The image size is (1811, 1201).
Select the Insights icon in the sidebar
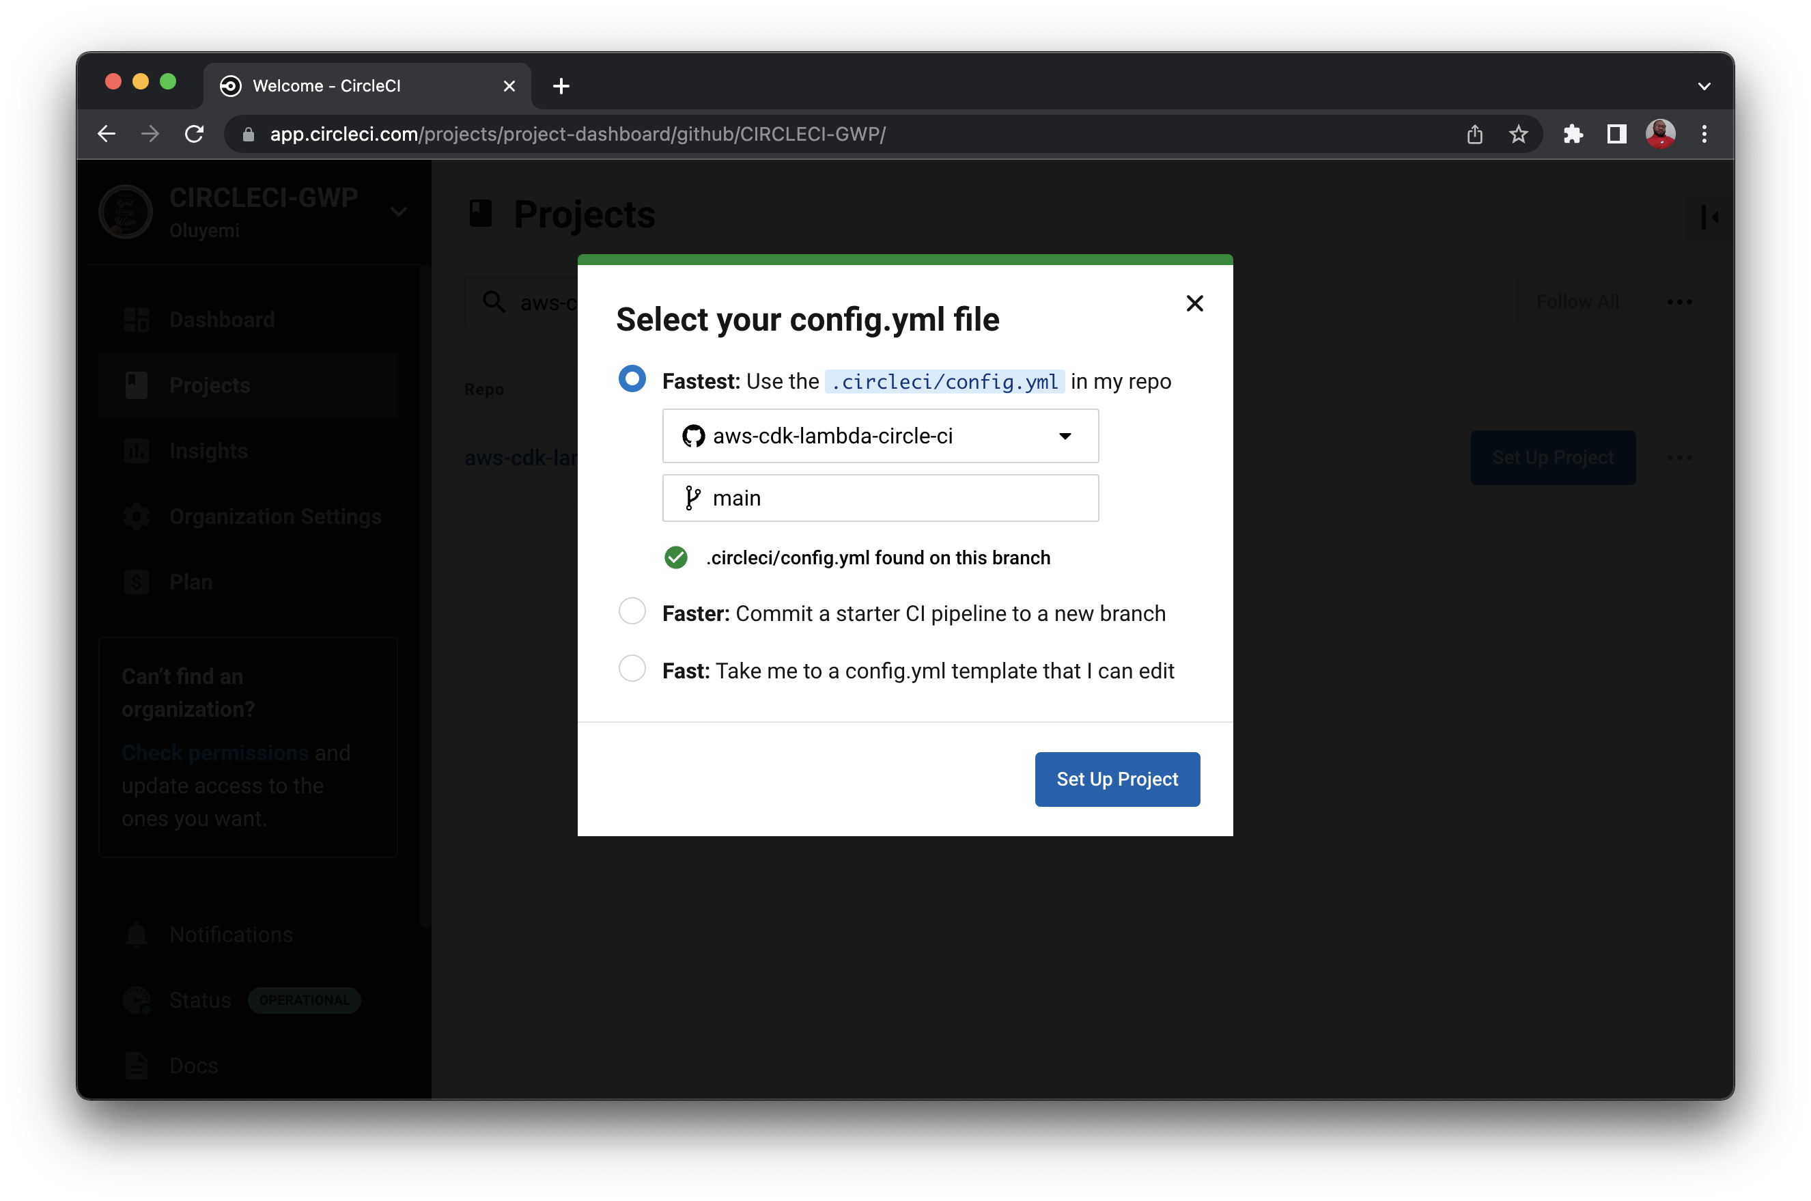[137, 451]
